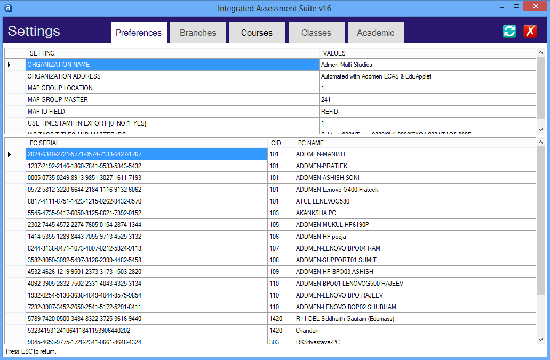Click PC name ATUL LENEVOG580

415,201
